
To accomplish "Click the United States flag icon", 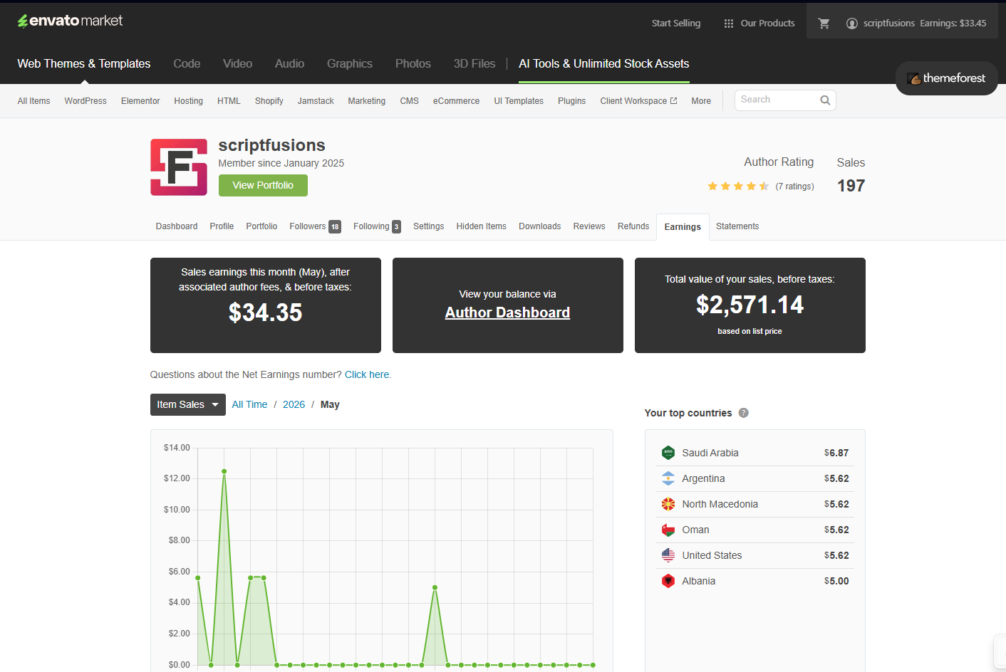I will coord(668,555).
